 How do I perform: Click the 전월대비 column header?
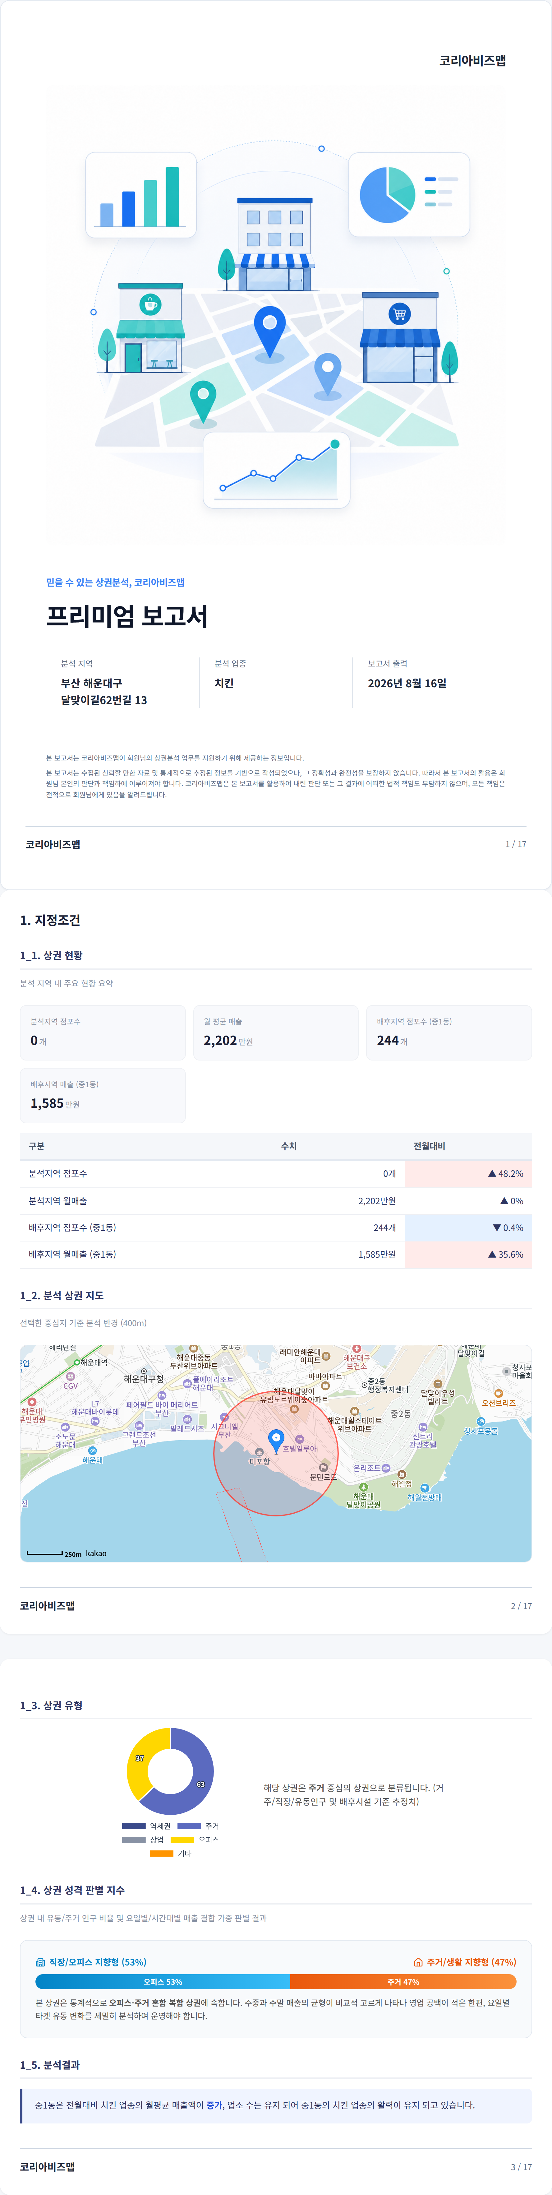click(x=429, y=1146)
